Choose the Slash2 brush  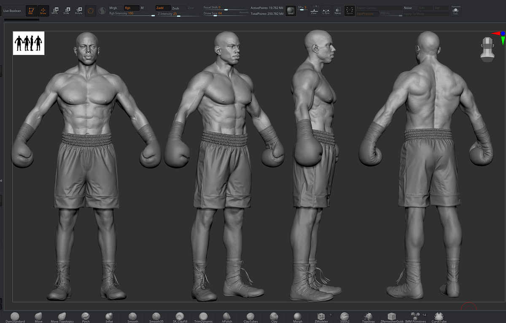[345, 318]
